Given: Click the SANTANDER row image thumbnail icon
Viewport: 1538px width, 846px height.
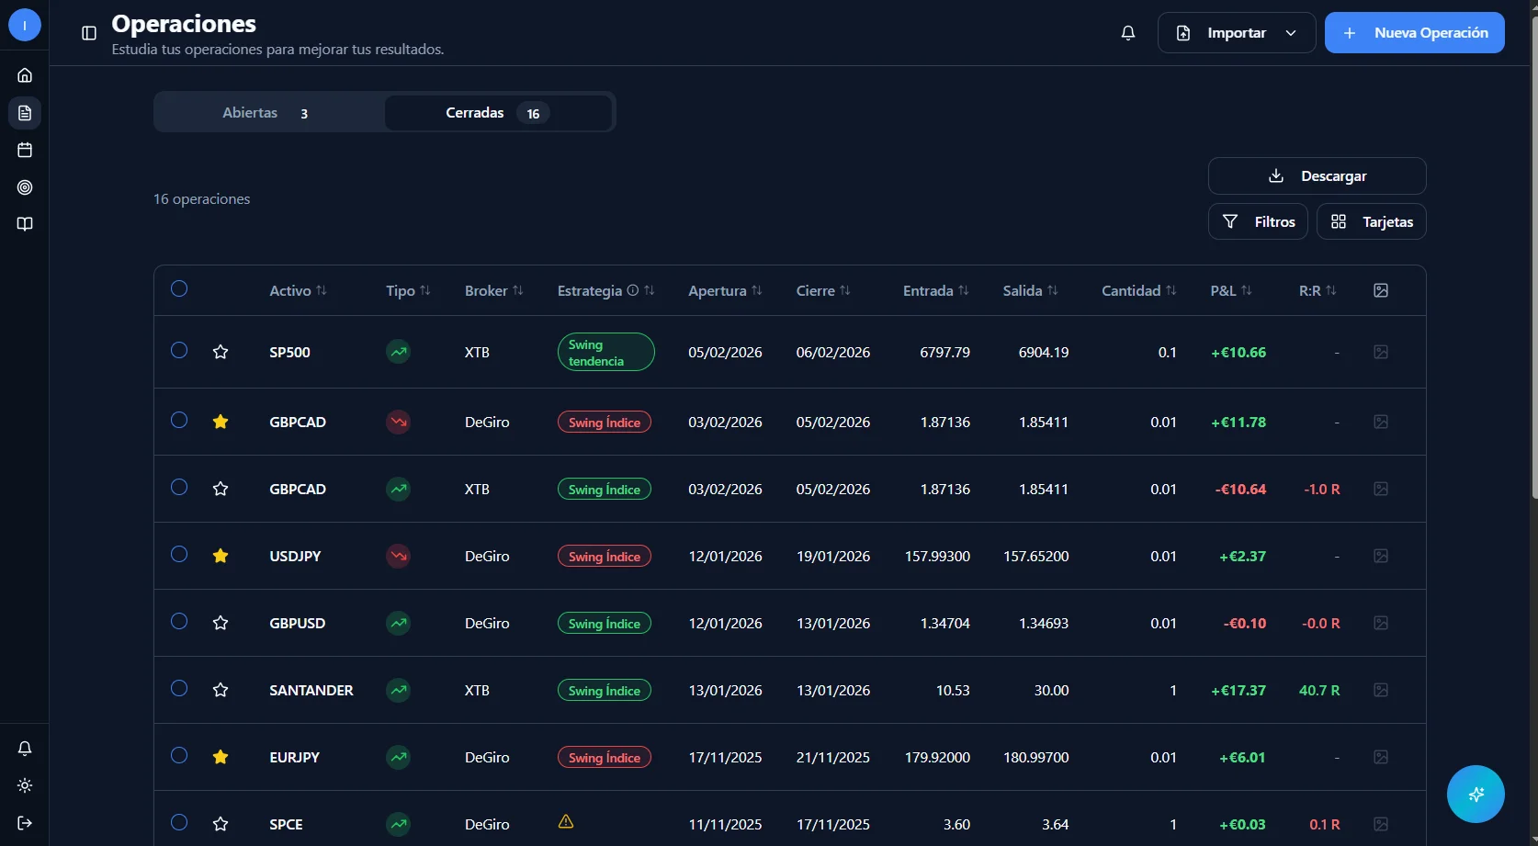Looking at the screenshot, I should point(1380,690).
